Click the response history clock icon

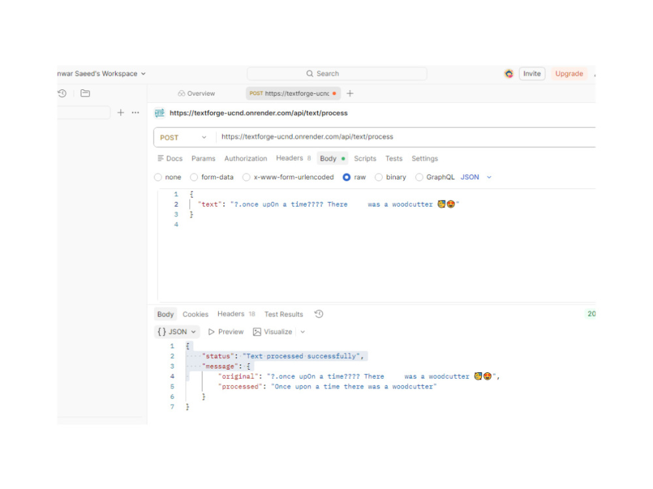coord(319,314)
